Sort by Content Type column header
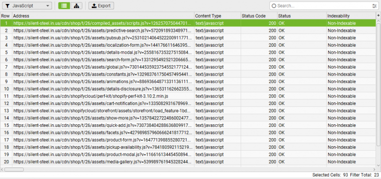The width and height of the screenshot is (381, 179). click(x=217, y=16)
